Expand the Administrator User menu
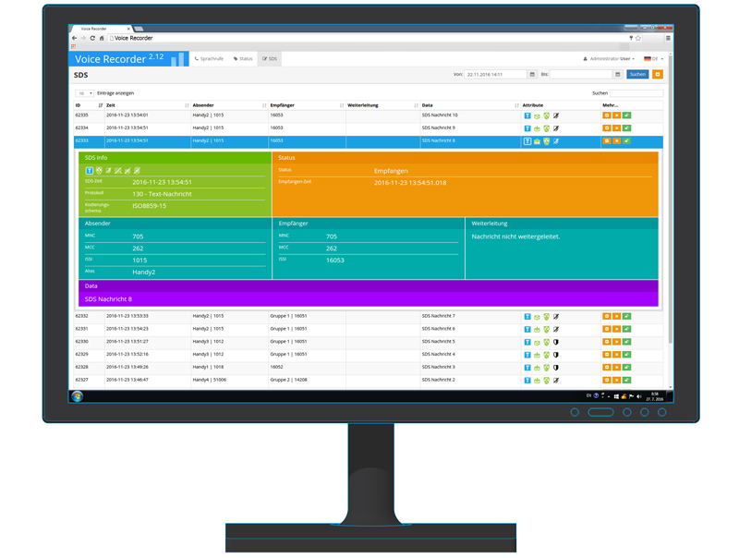Viewport: 739px width, 558px height. 610,59
